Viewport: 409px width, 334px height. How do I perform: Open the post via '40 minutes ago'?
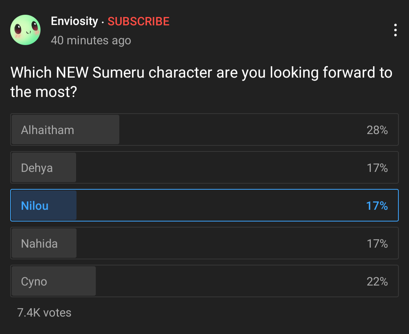(x=91, y=41)
